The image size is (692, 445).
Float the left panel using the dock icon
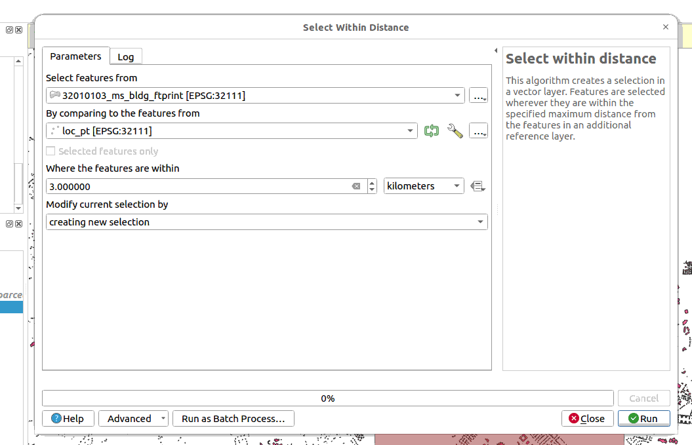coord(10,30)
